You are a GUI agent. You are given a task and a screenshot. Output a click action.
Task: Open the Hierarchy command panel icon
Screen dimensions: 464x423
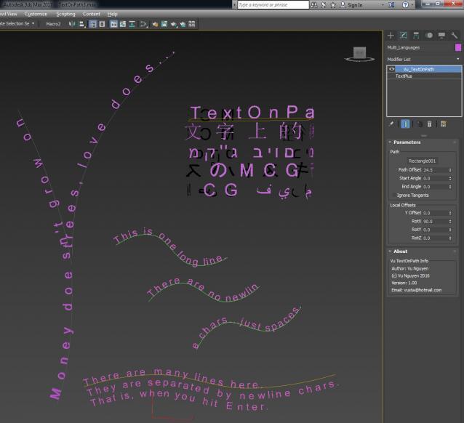point(416,36)
